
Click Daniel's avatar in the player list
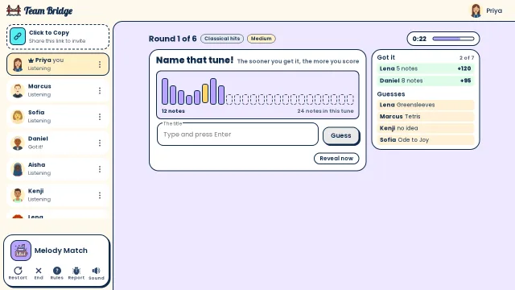pyautogui.click(x=18, y=143)
